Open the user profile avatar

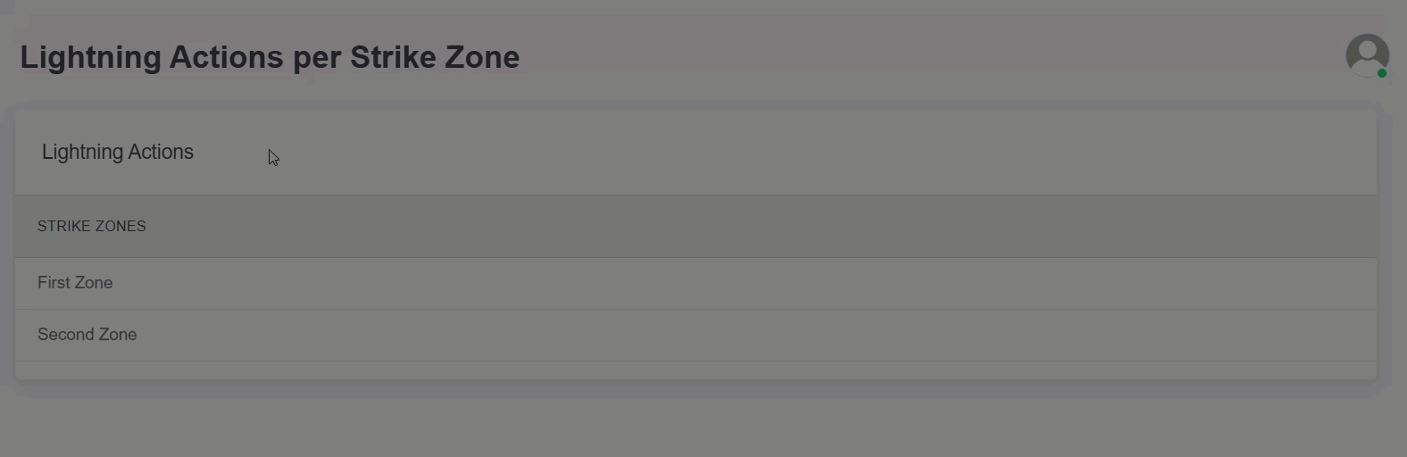pyautogui.click(x=1367, y=55)
